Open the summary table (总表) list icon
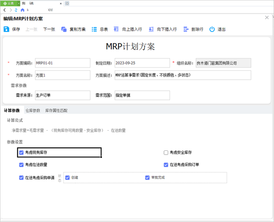The image size is (274, 222). pos(94,29)
